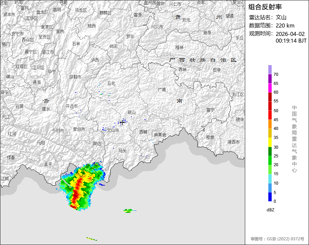309x245 pixels.
Task: Pick the purple 65–70 dBZ legend swatch
Action: click(270, 79)
